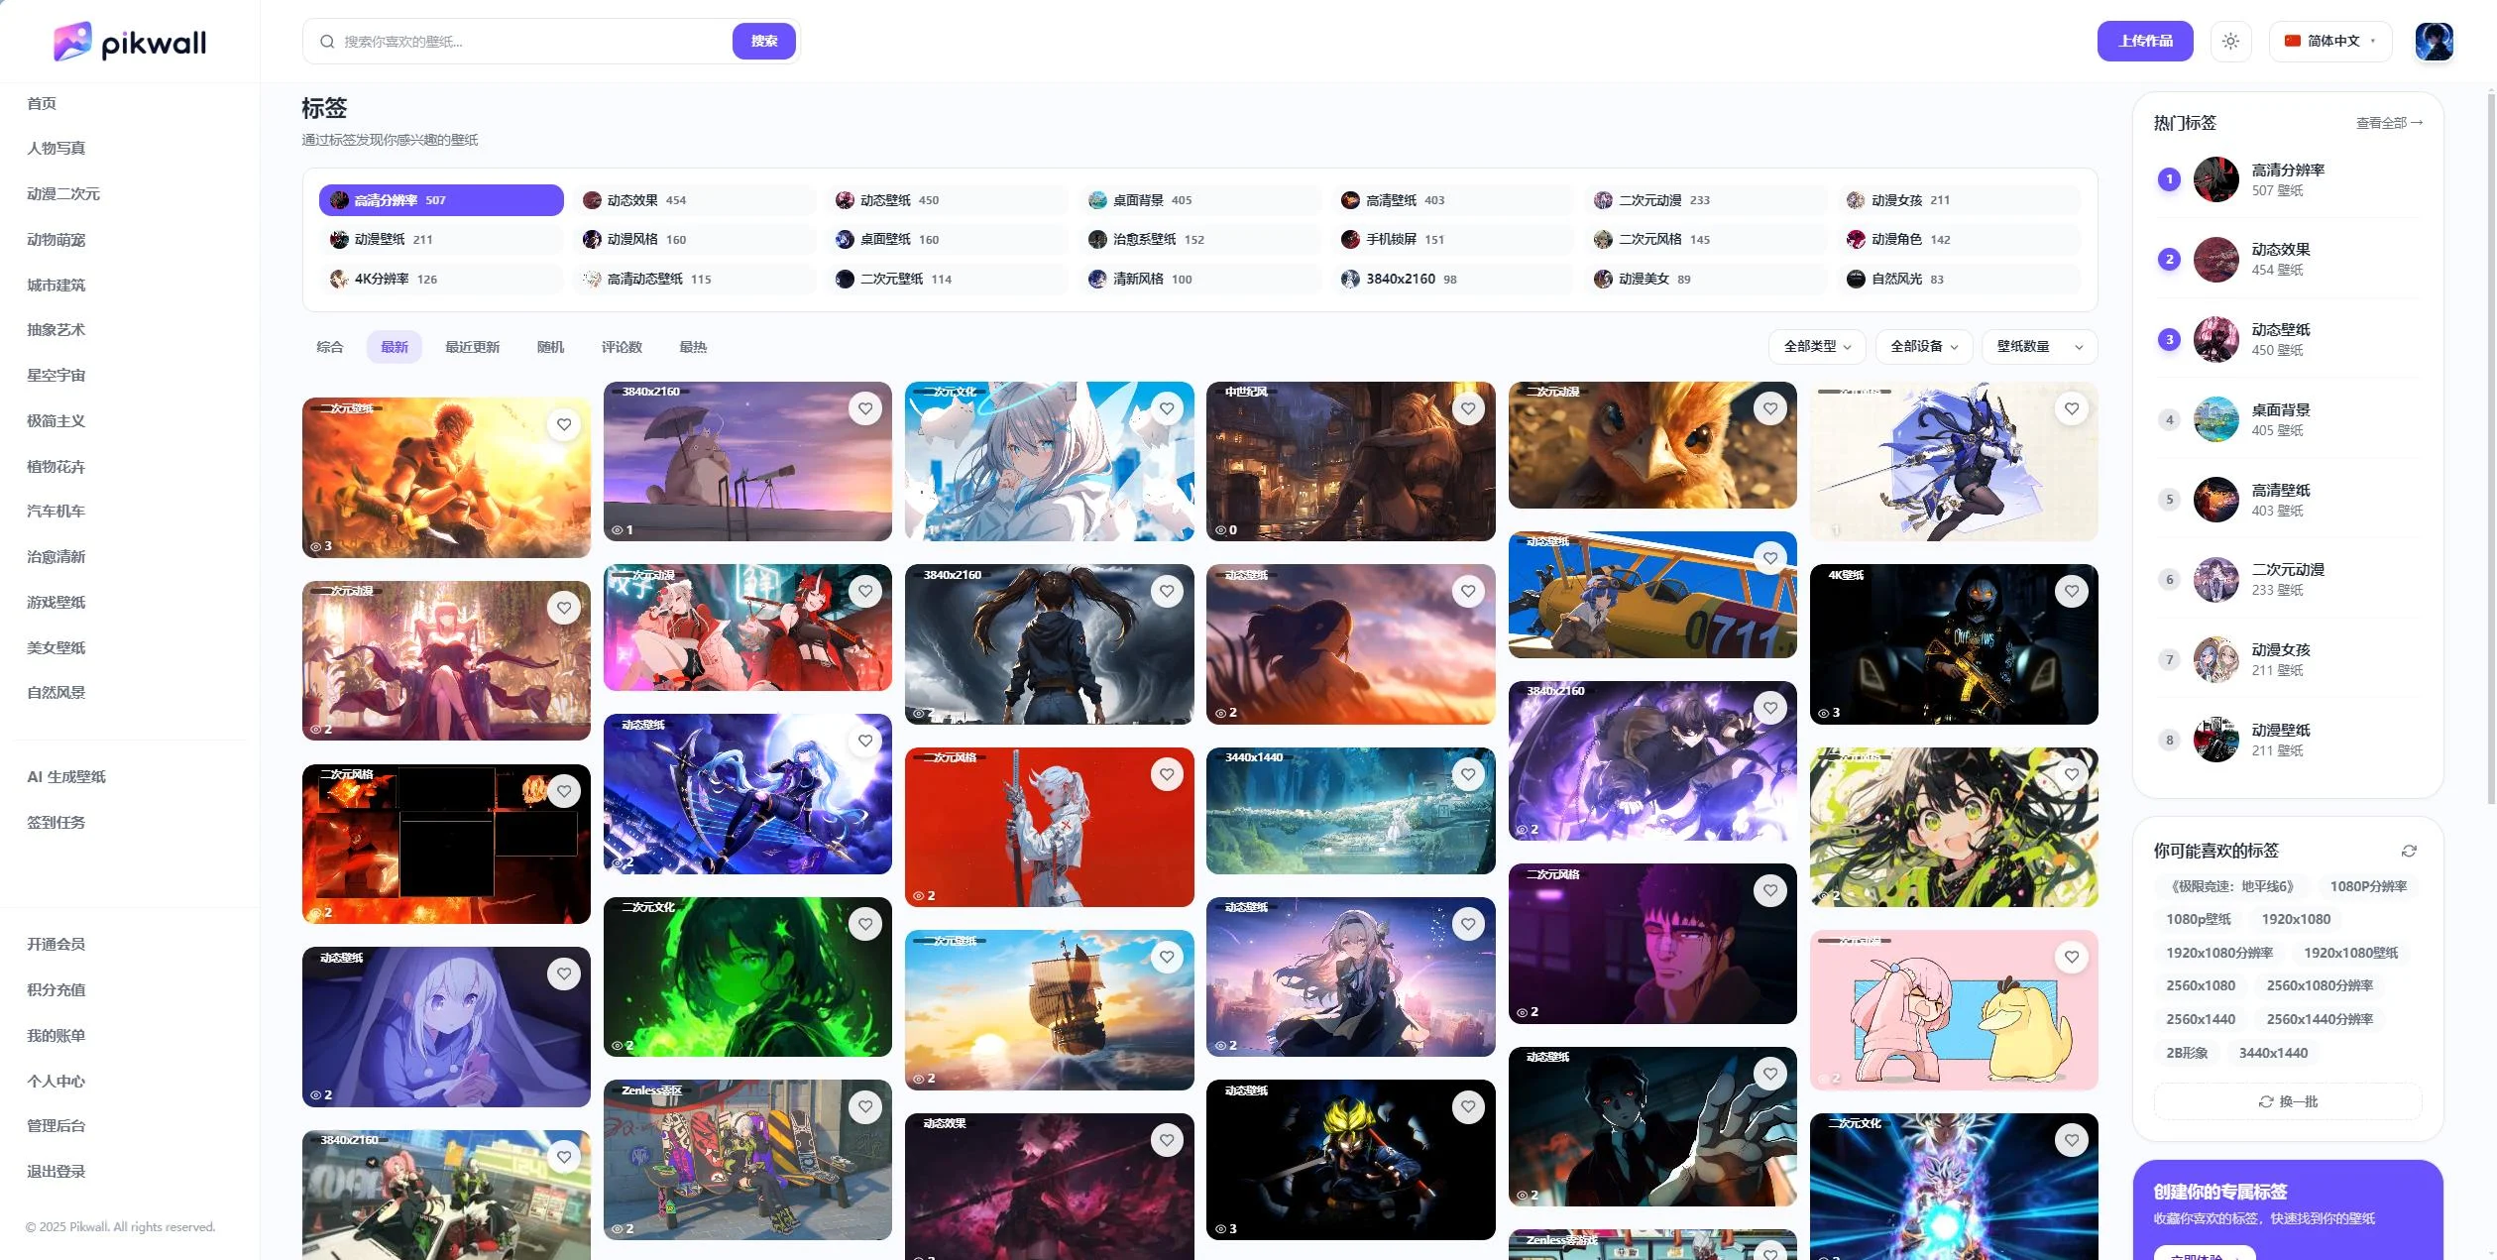Open 个人中心 in the sidebar

[x=57, y=1082]
